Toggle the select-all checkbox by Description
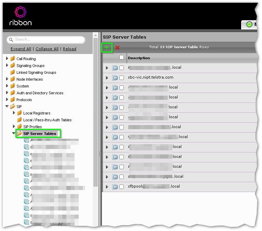The height and width of the screenshot is (231, 262). pos(121,57)
